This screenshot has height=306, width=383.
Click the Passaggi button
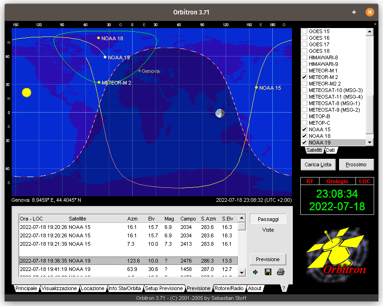268,219
